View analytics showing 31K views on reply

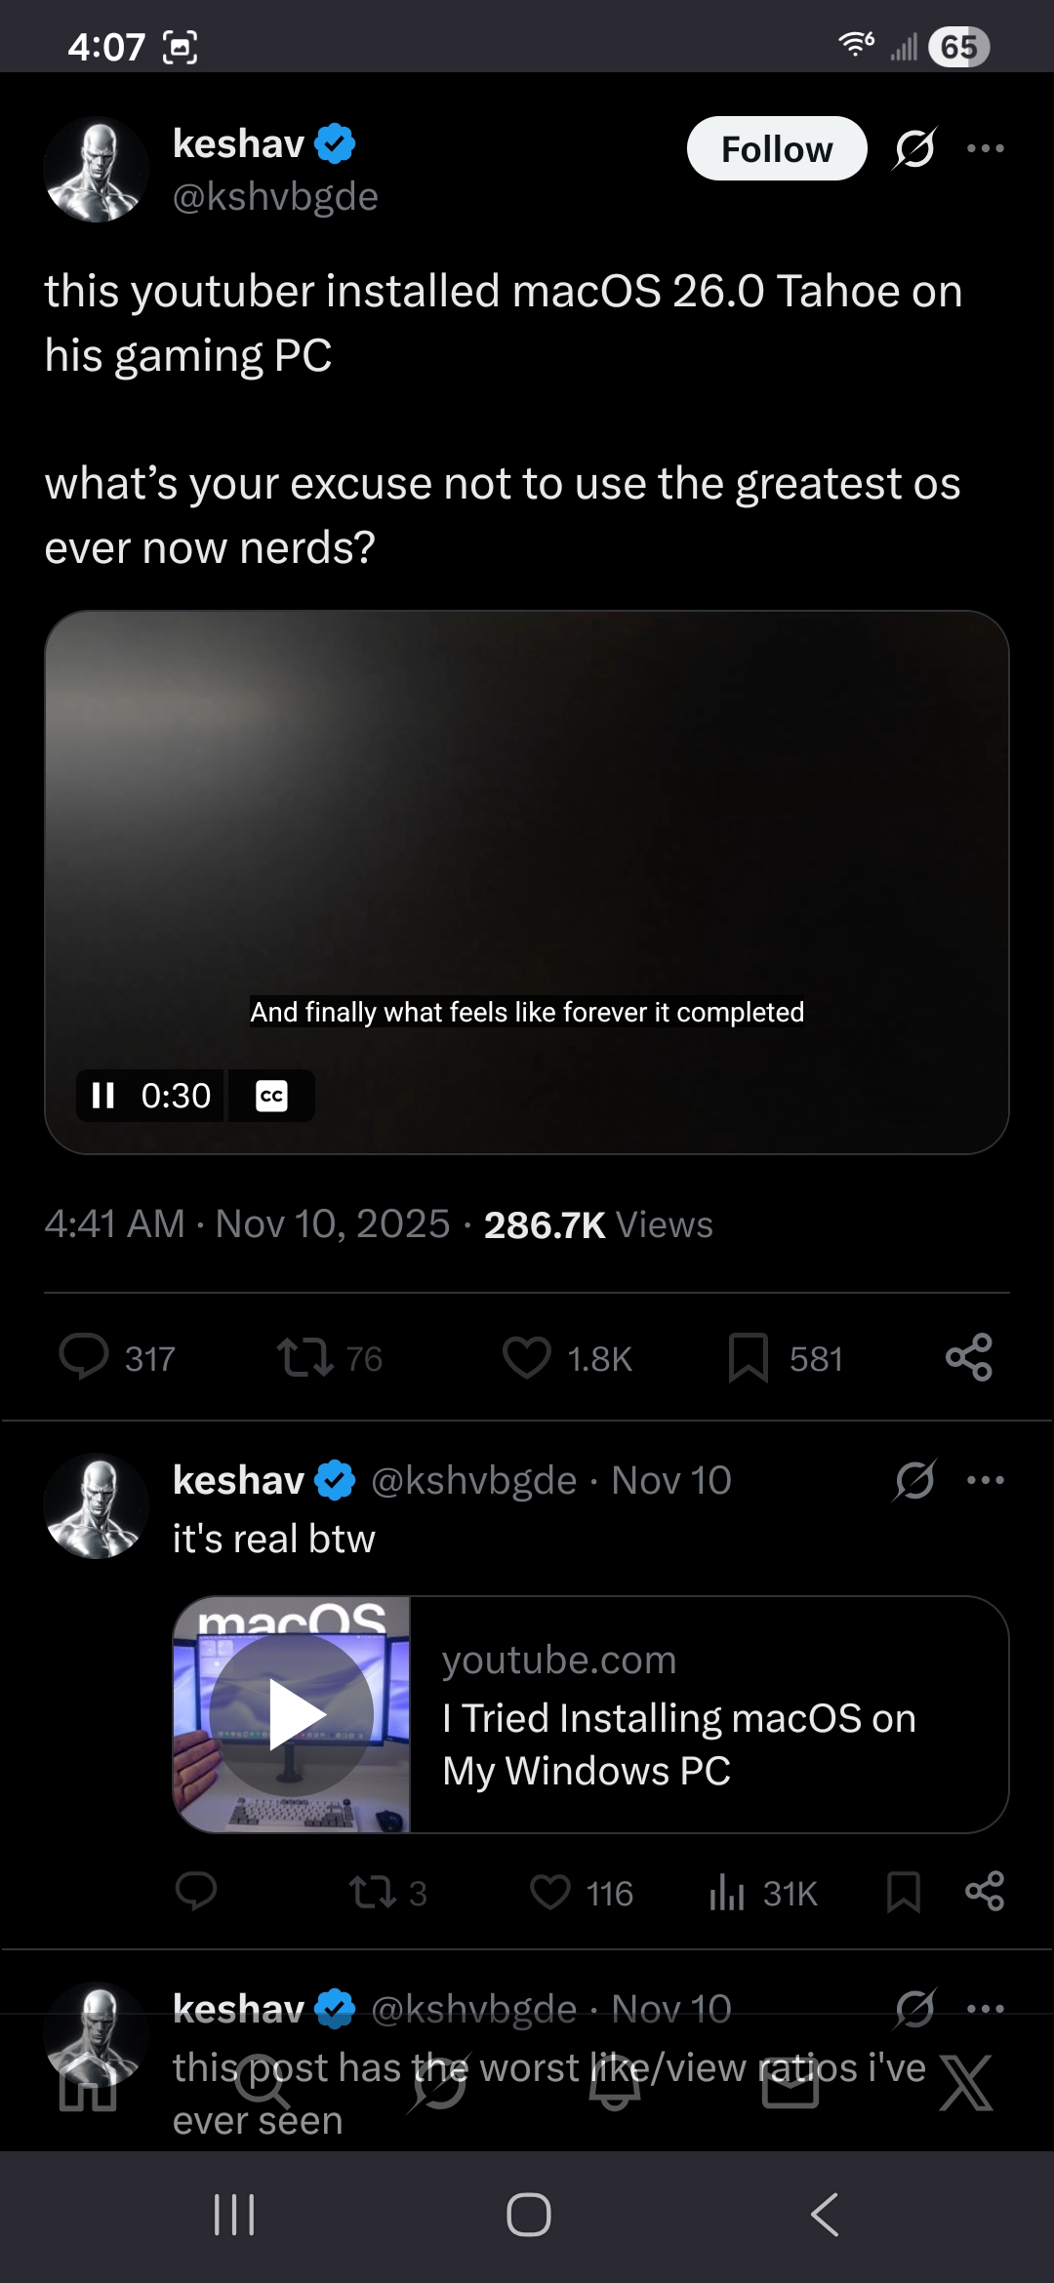point(728,1893)
